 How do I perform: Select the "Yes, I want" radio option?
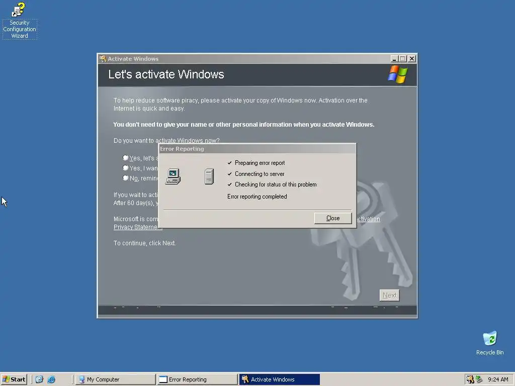[125, 168]
